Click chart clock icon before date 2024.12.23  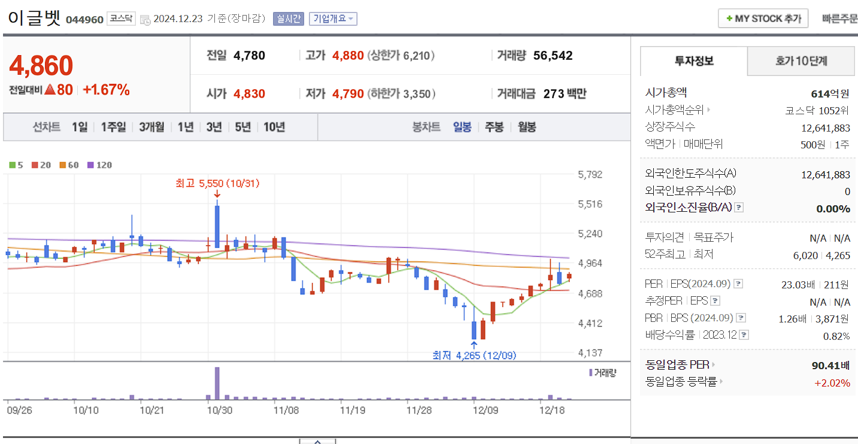pyautogui.click(x=145, y=19)
